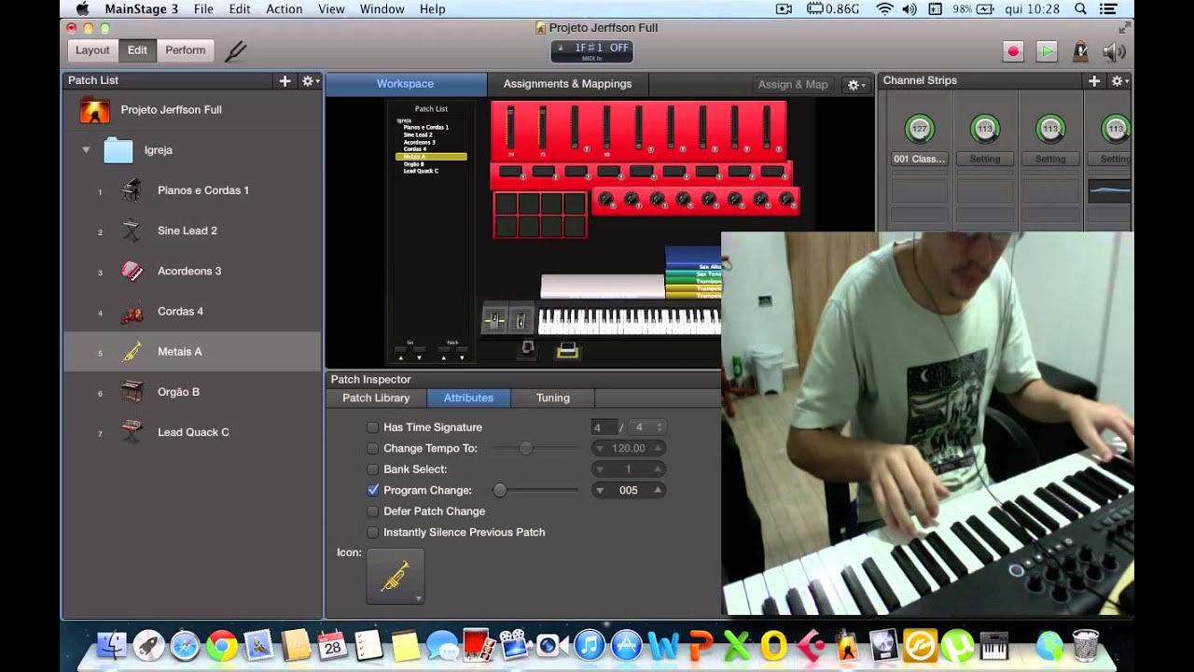This screenshot has width=1194, height=672.
Task: Click the time signature numerator field
Action: pyautogui.click(x=604, y=427)
